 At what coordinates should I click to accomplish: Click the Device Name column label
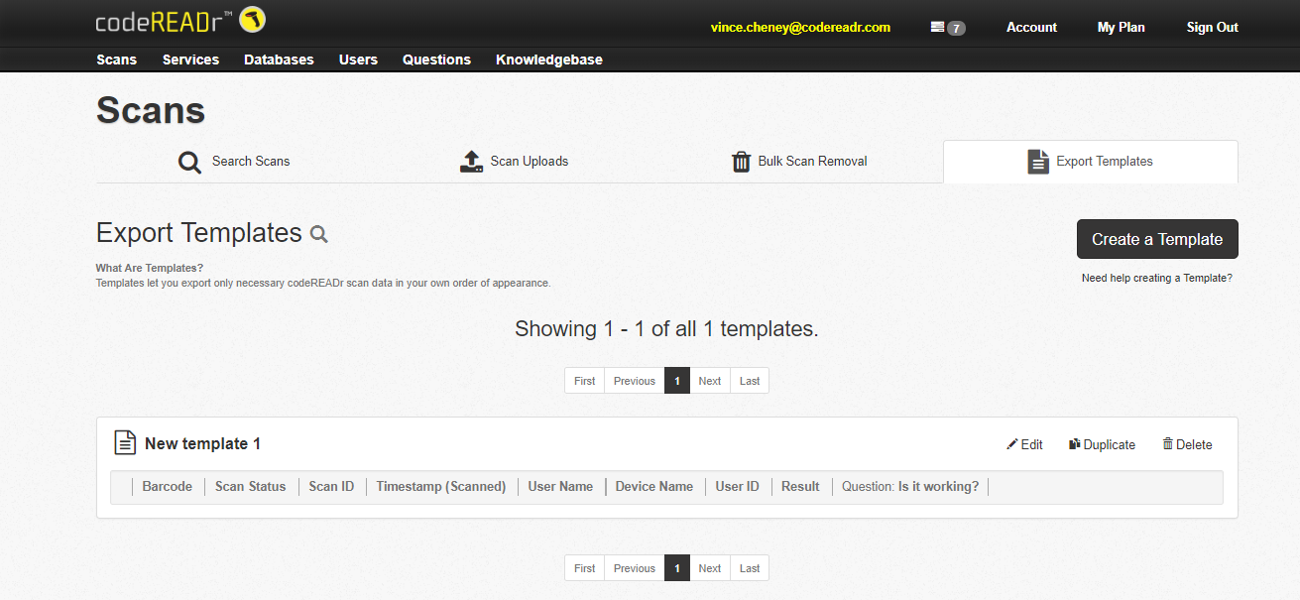click(x=654, y=487)
